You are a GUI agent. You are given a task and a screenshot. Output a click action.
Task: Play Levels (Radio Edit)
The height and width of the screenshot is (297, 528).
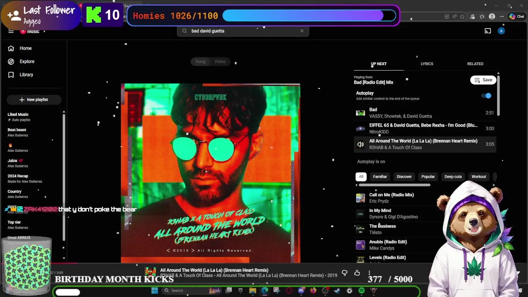coord(425,259)
